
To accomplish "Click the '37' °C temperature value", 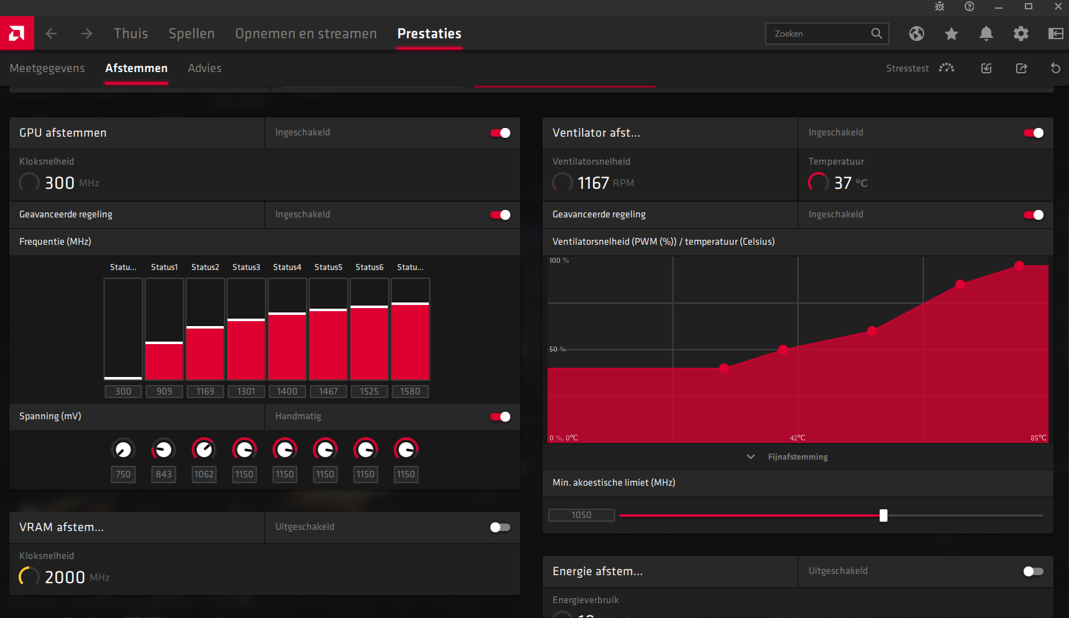I will pyautogui.click(x=843, y=183).
